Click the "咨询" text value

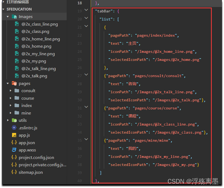pos(132,84)
